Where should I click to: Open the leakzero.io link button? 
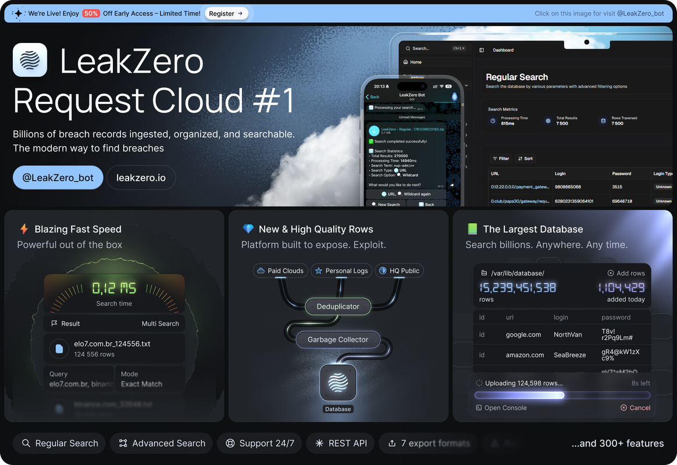pos(141,178)
